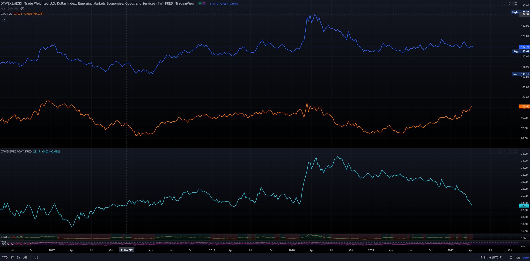
Task: Switch to M interval via legend shortcut
Action: [16, 9]
